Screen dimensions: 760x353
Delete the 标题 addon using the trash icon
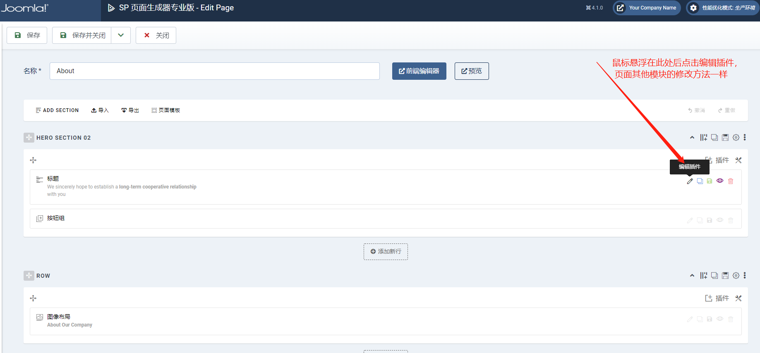click(731, 181)
